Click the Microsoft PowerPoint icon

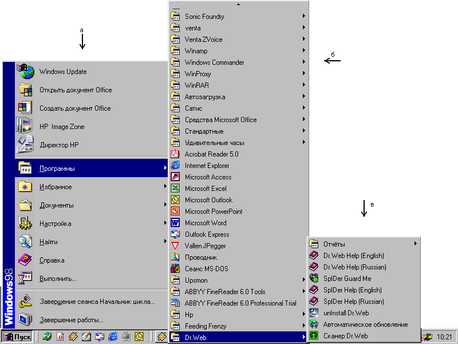pyautogui.click(x=175, y=211)
